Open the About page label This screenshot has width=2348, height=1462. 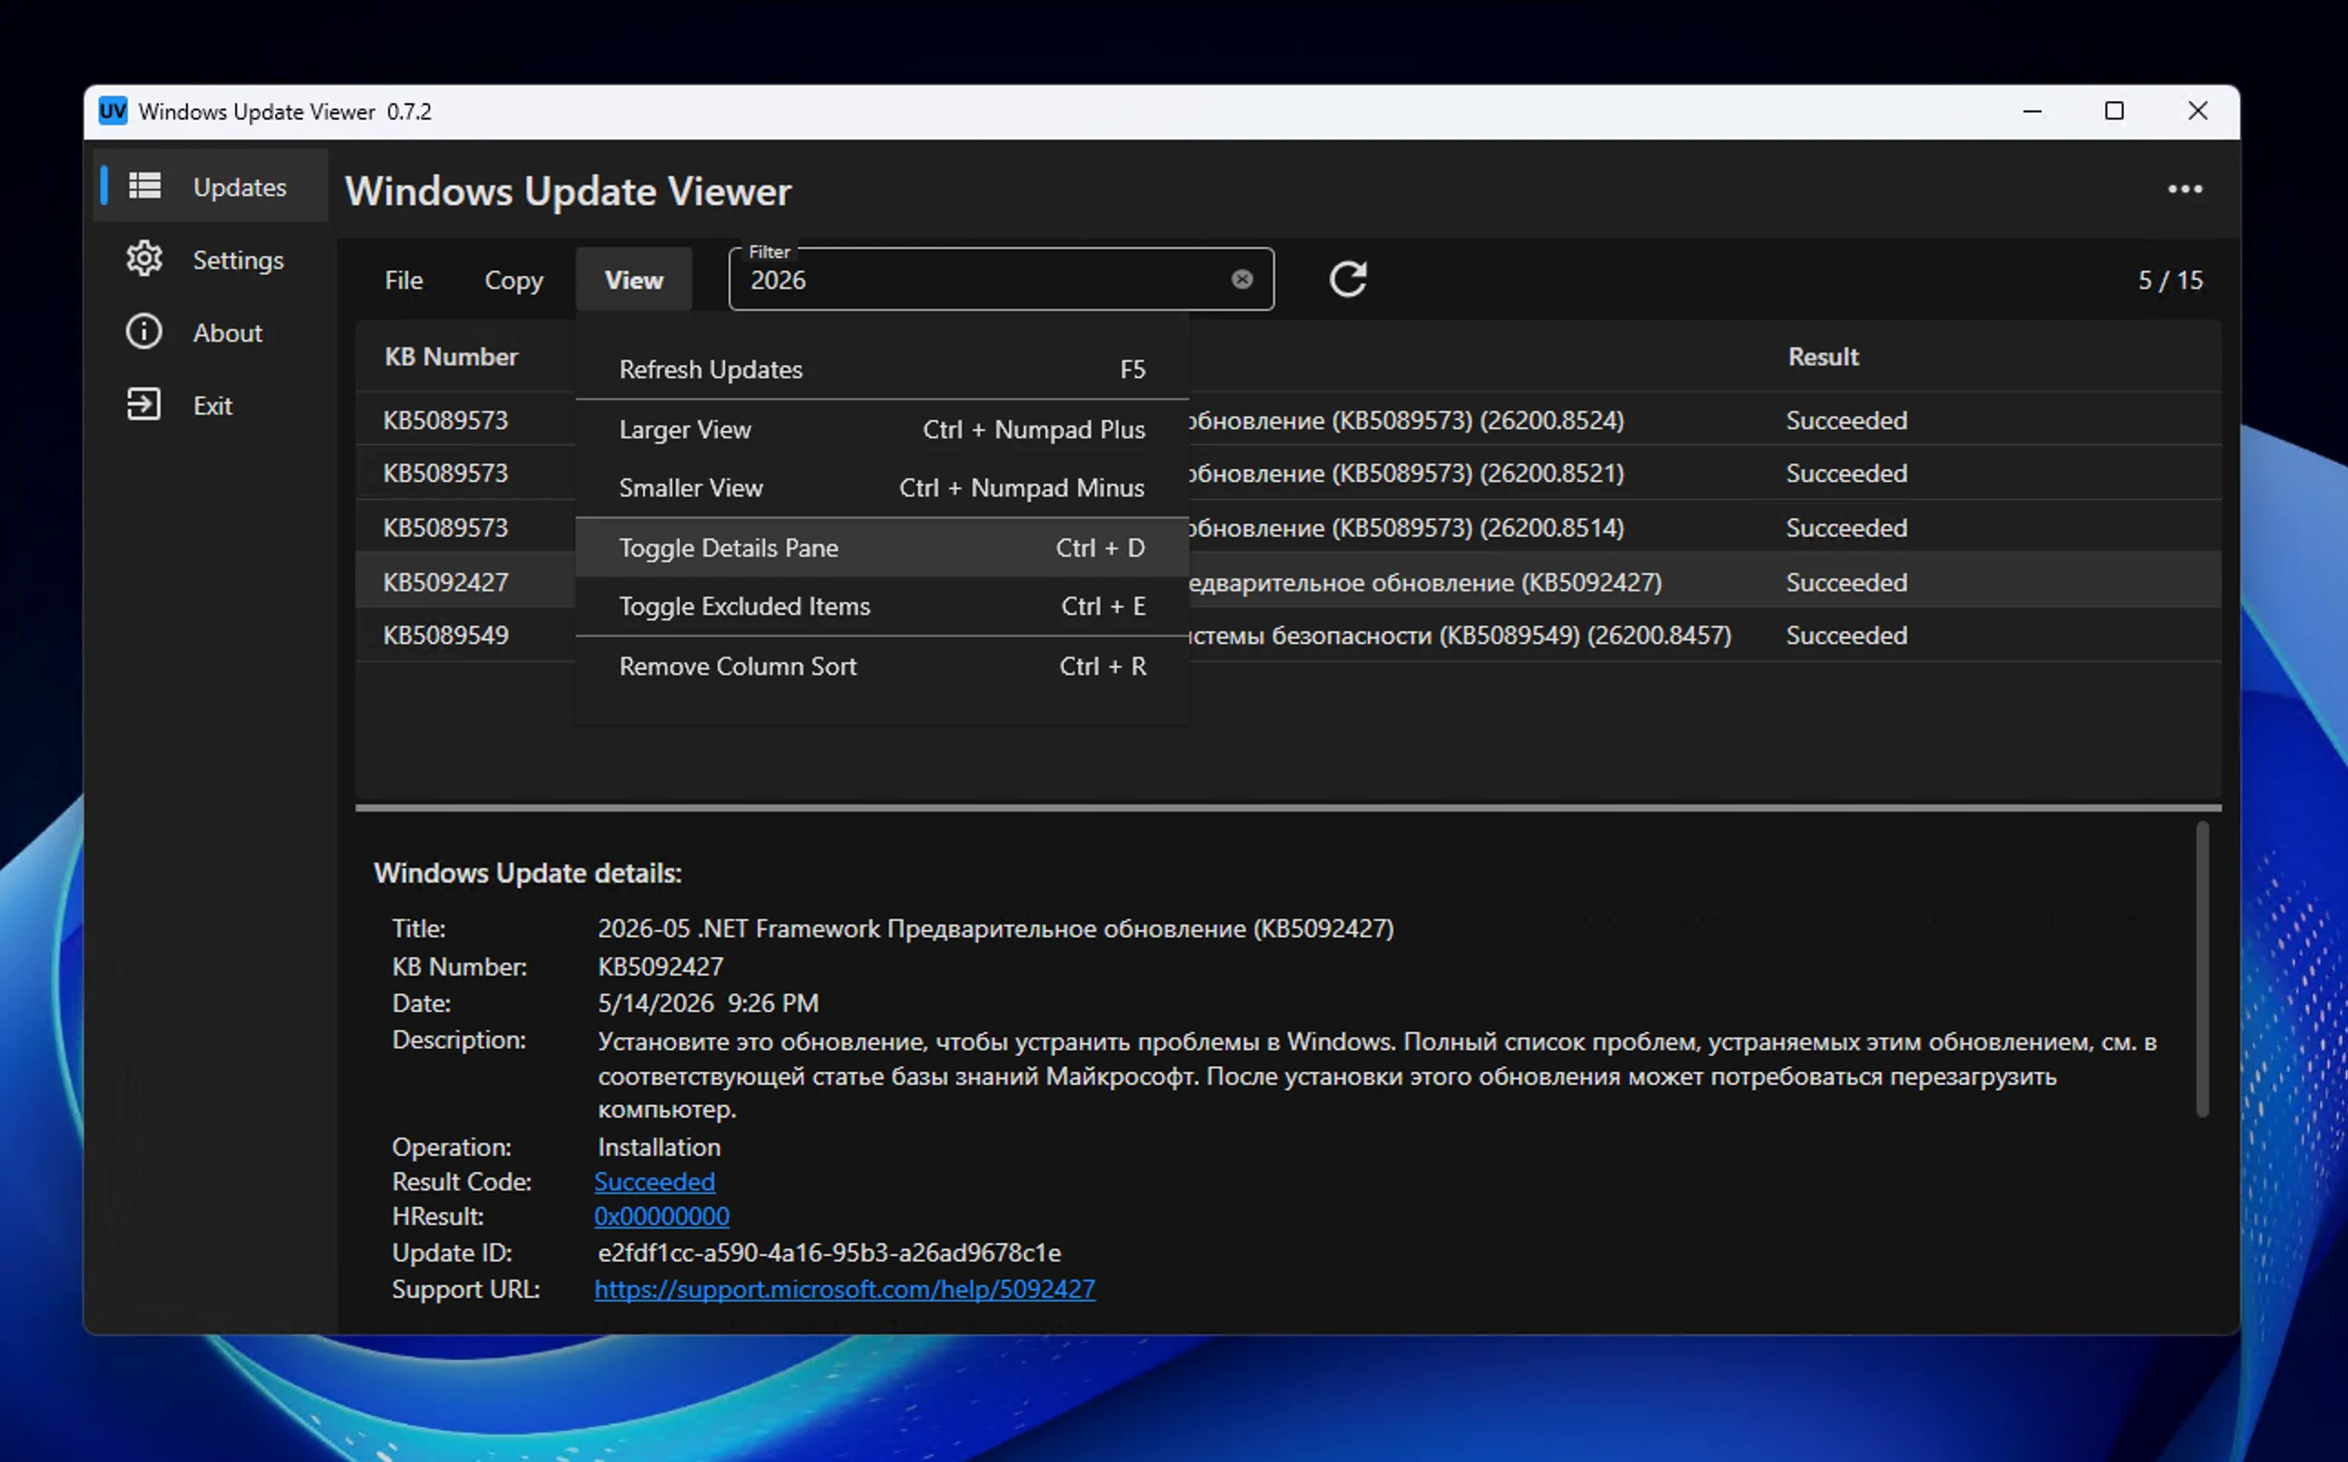(x=227, y=332)
